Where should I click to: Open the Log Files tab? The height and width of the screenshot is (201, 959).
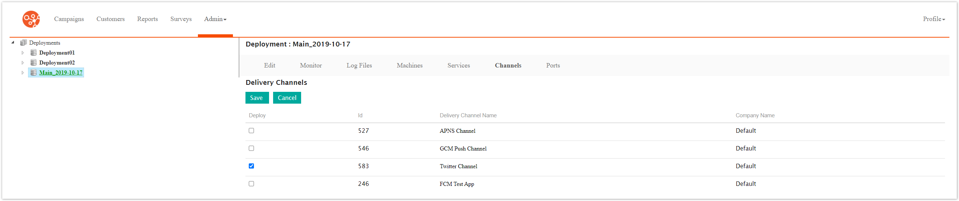click(359, 66)
